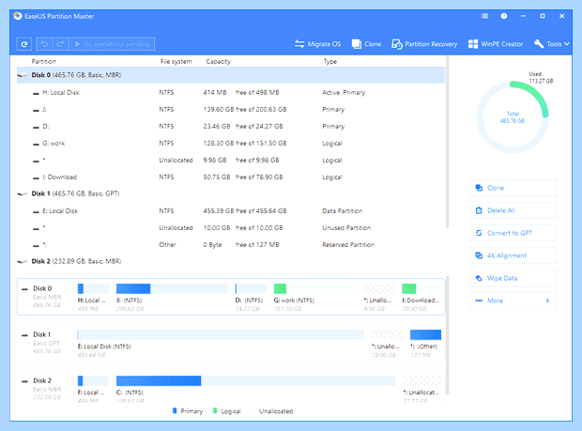The image size is (582, 431).
Task: Select the G: work partition row
Action: coord(231,144)
